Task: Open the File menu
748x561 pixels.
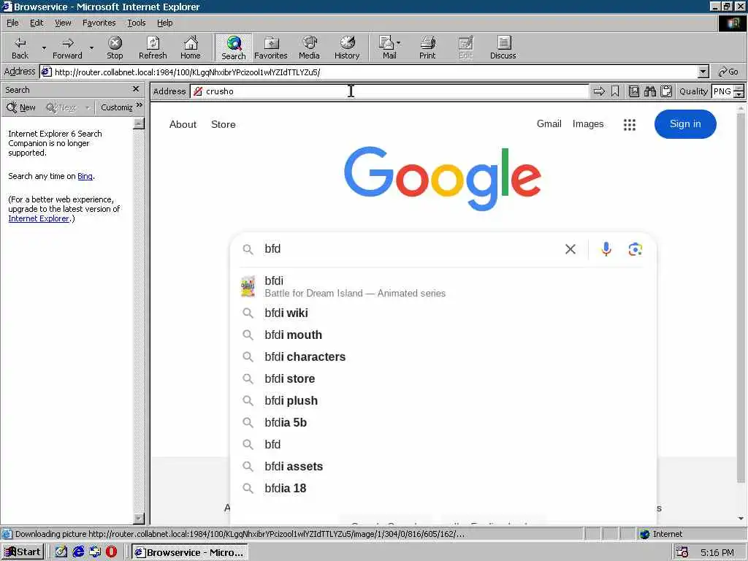Action: (x=12, y=23)
